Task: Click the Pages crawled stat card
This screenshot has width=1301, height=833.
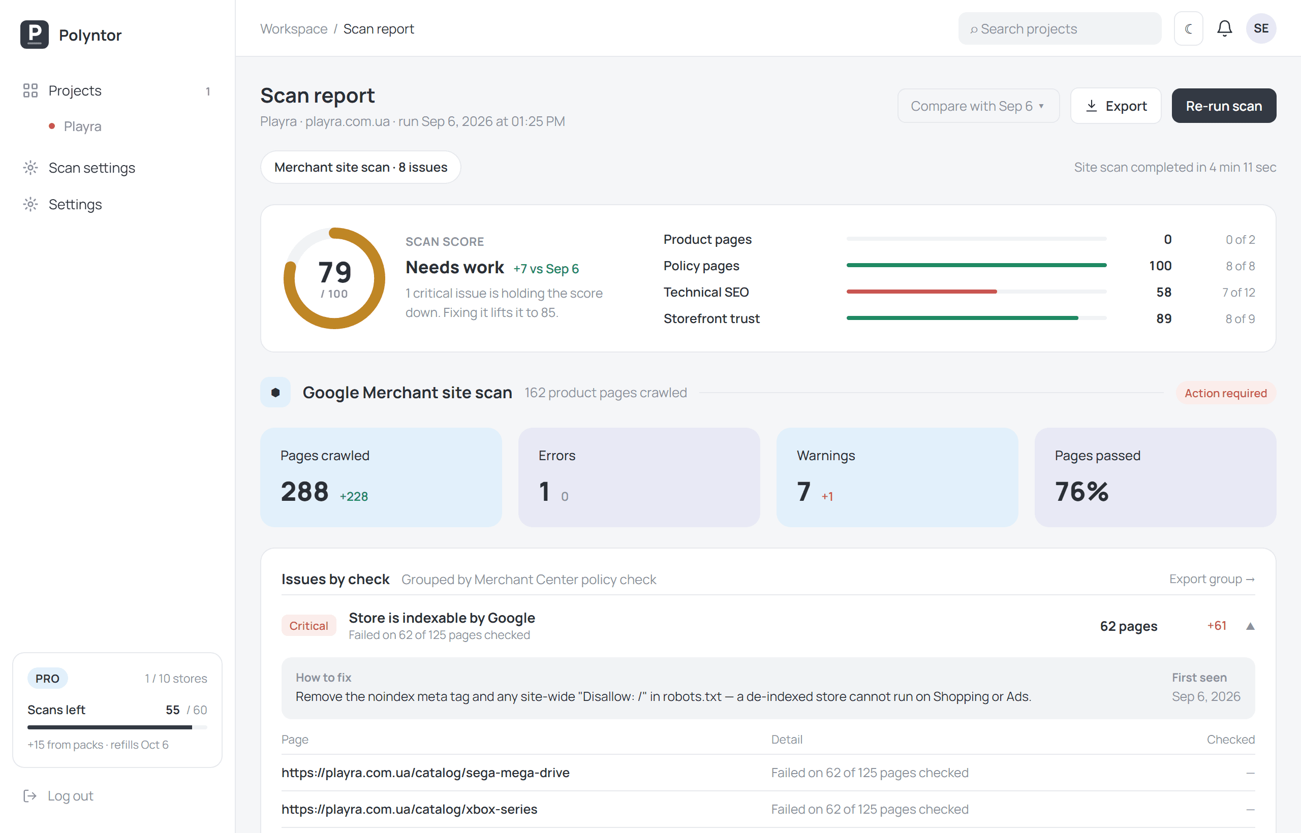Action: [x=381, y=477]
